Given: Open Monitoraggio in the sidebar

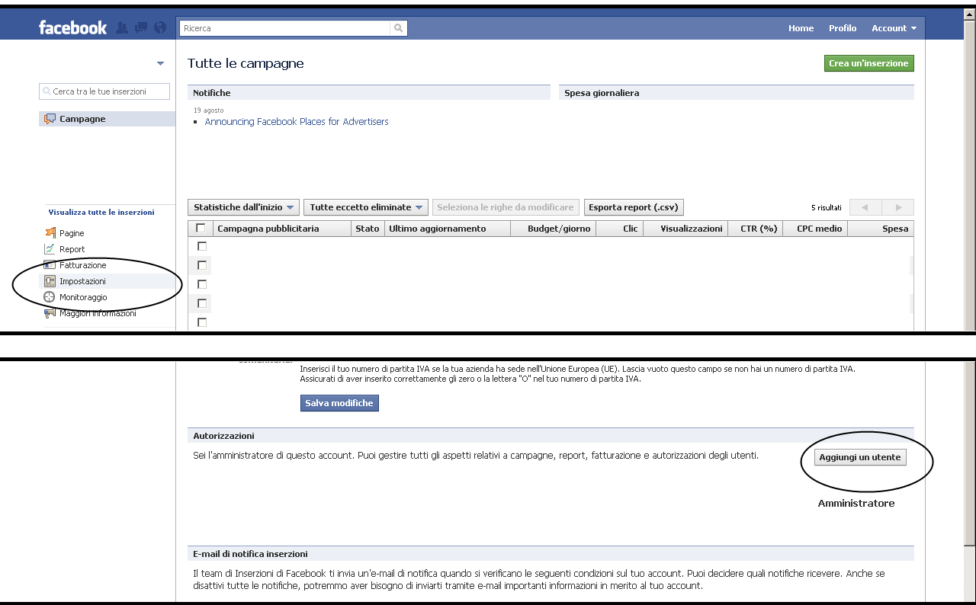Looking at the screenshot, I should [x=83, y=297].
